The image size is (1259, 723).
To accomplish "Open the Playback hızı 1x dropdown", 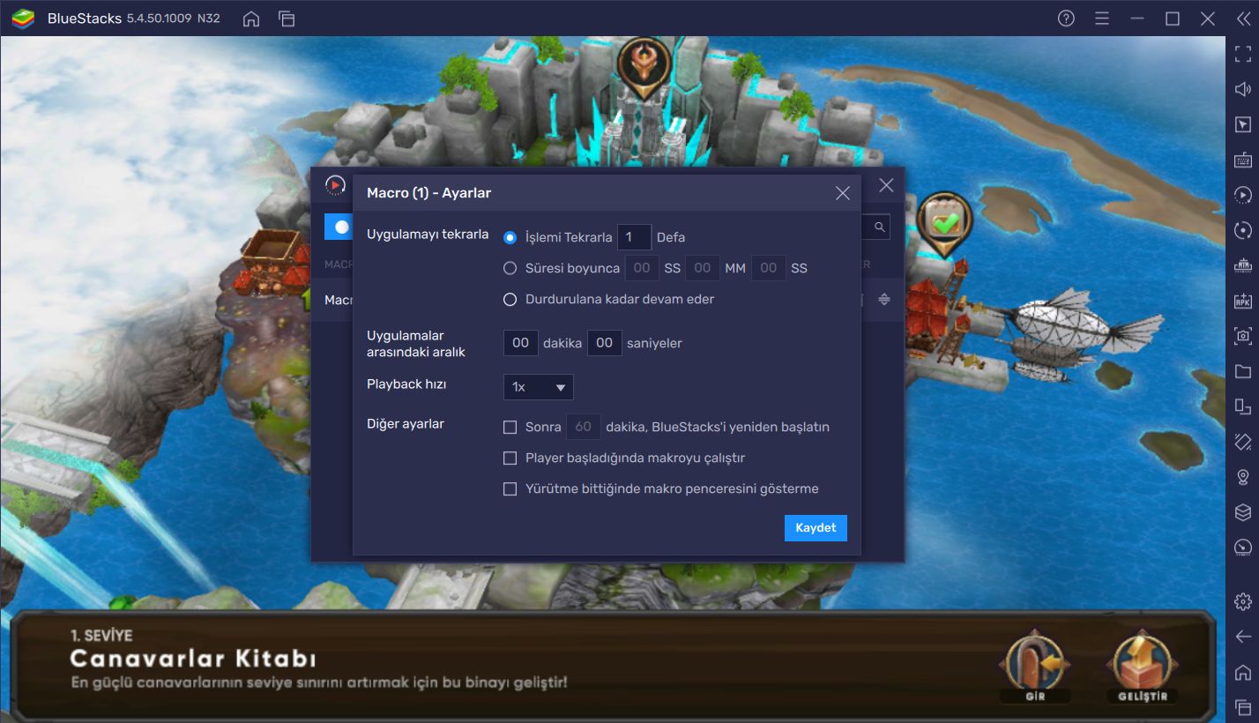I will [539, 387].
